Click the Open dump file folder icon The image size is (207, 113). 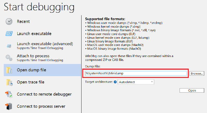9,70
